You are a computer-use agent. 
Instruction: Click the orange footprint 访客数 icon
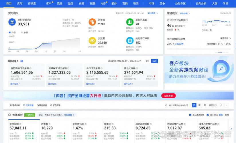pyautogui.click(x=92, y=22)
